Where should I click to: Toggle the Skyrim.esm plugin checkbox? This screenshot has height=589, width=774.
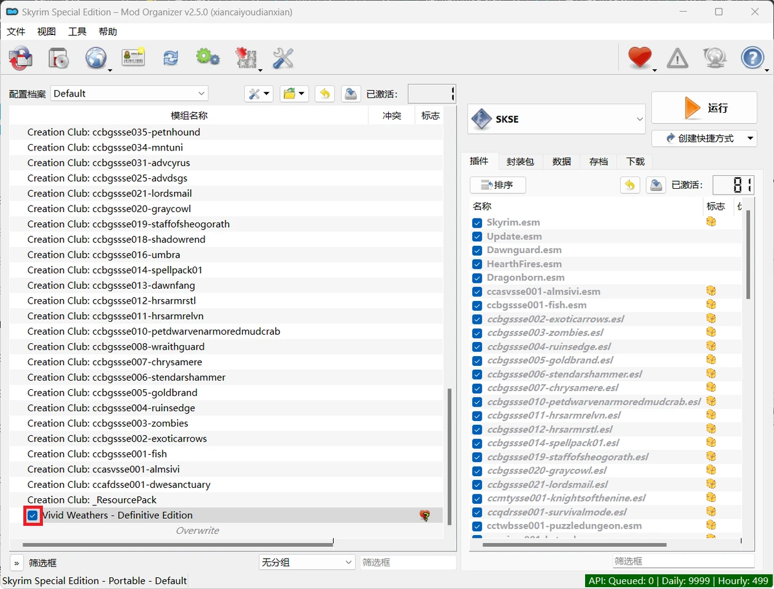(477, 222)
